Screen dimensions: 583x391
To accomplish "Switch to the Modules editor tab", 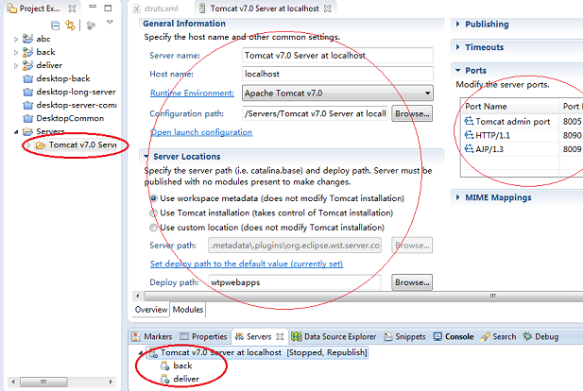I will 188,309.
